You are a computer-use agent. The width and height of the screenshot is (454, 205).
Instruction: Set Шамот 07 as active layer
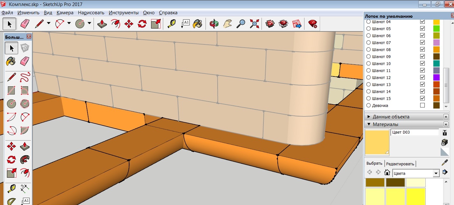coord(368,43)
